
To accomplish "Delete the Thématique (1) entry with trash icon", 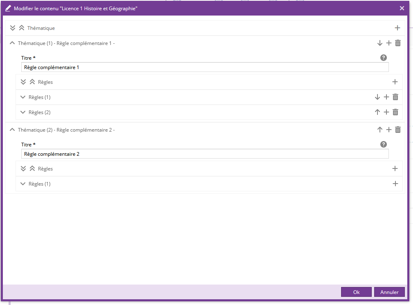I will click(x=398, y=43).
